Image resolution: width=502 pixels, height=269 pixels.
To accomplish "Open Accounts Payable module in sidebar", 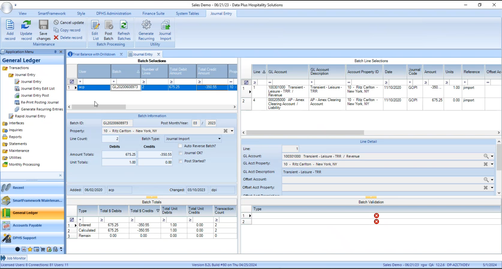I will click(27, 226).
